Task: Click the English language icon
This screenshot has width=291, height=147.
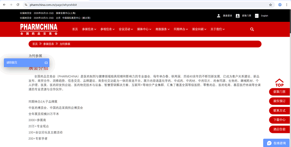Action: click(x=256, y=16)
